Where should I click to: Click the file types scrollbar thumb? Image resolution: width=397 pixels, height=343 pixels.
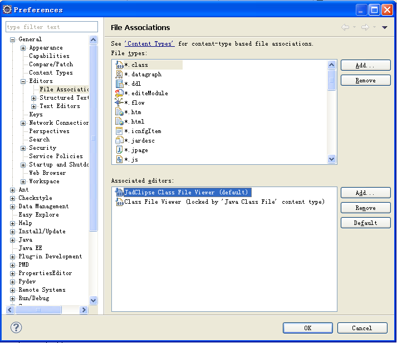[331, 80]
